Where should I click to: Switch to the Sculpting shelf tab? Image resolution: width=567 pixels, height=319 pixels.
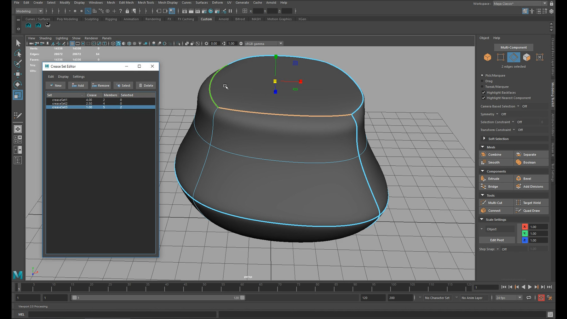pos(91,19)
